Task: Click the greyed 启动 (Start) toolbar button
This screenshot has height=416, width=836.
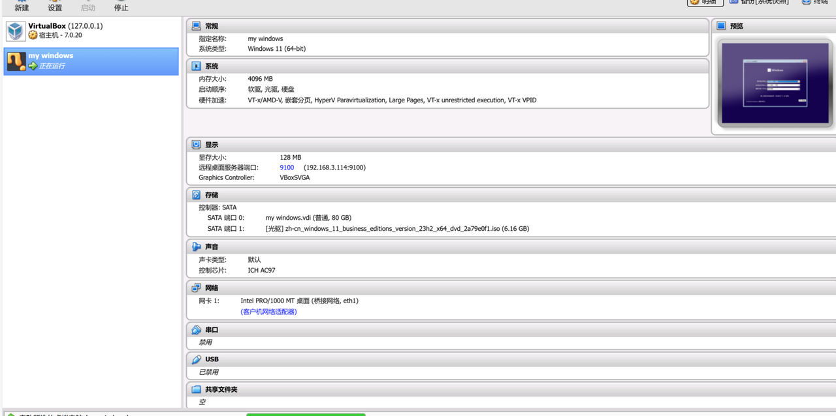Action: tap(88, 6)
